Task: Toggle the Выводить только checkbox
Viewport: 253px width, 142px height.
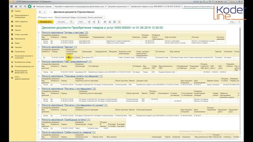Action: 39,17
